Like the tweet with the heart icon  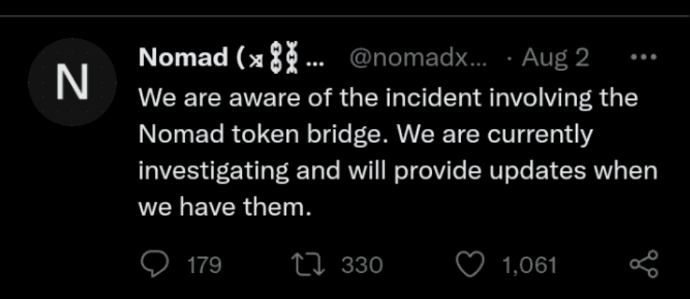coord(468,265)
